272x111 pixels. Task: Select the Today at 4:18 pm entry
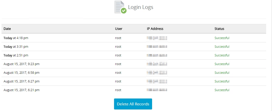point(16,38)
